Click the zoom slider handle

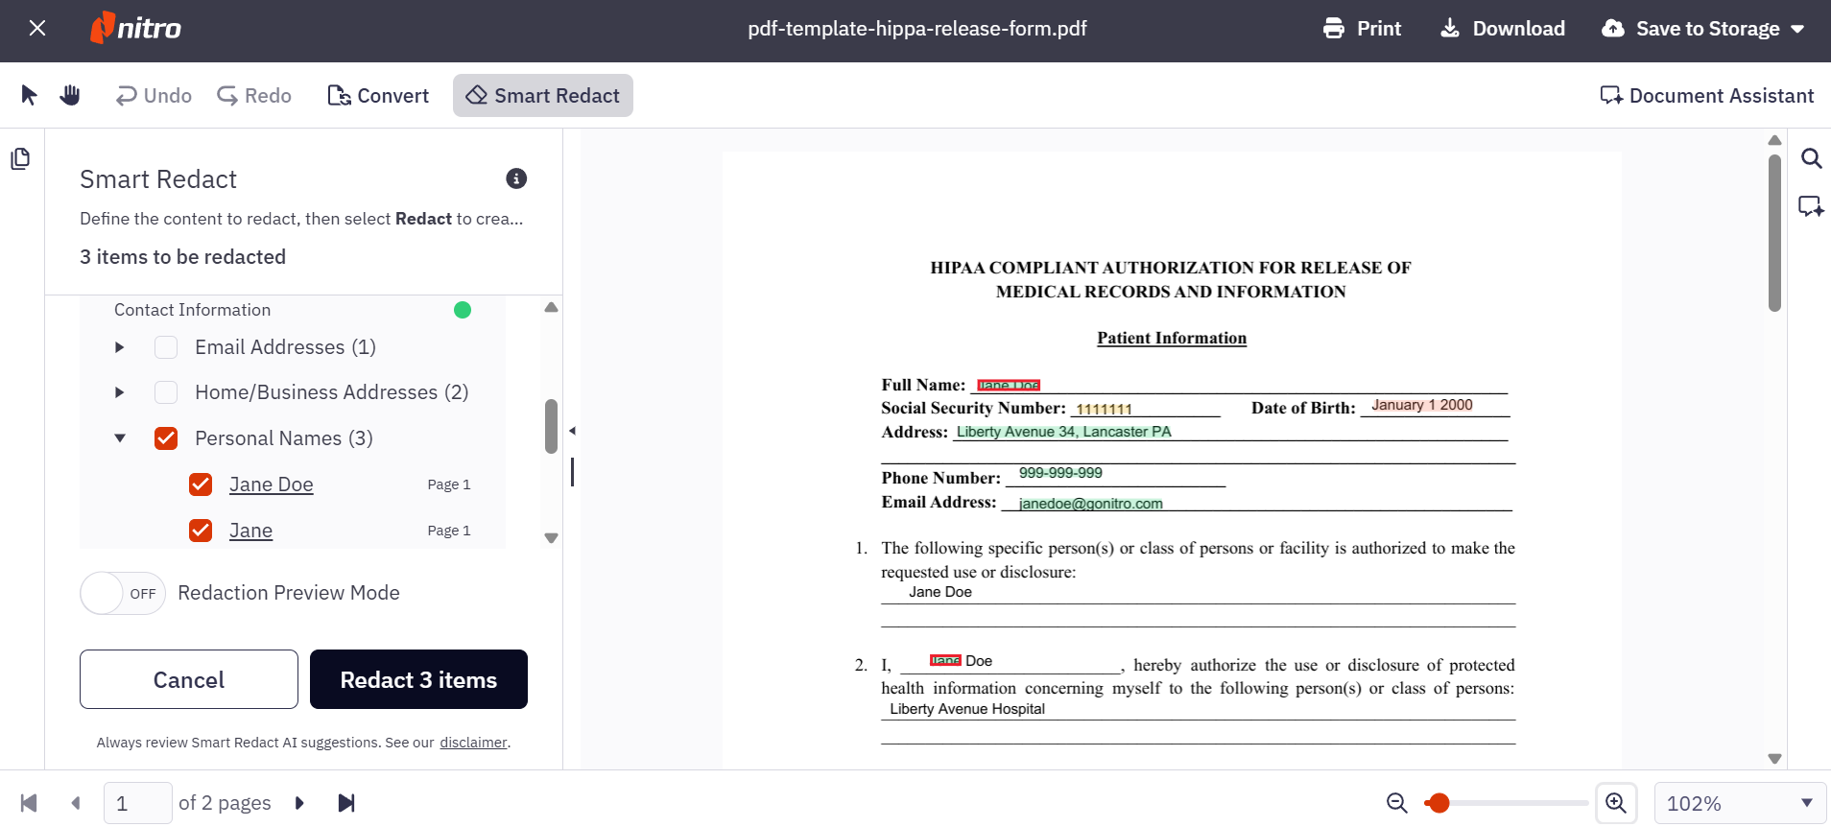coord(1438,803)
